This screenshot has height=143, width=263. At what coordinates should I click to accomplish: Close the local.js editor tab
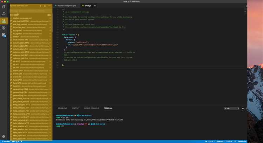(x=95, y=6)
